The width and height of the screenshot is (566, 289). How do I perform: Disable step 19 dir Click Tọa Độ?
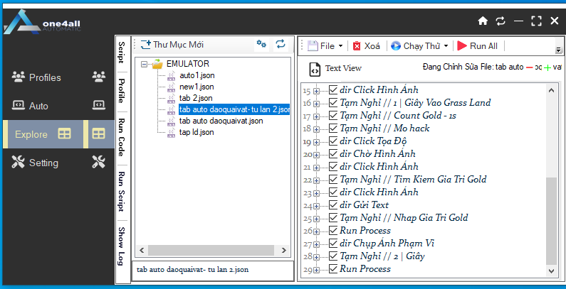[333, 141]
